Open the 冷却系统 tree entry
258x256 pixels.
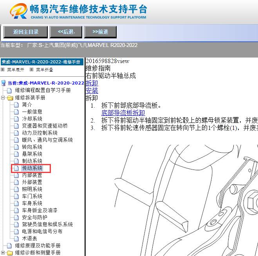(x=32, y=119)
